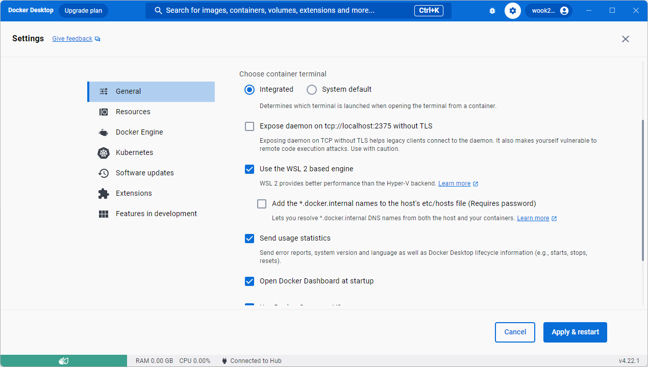Click the wook2 account button
Viewport: 648px width, 367px height.
549,11
